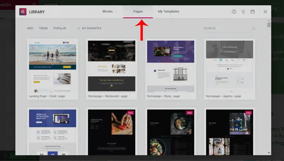Screen dimensions: 284x161
Task: Filter templates by TREND
Action: [x=43, y=28]
